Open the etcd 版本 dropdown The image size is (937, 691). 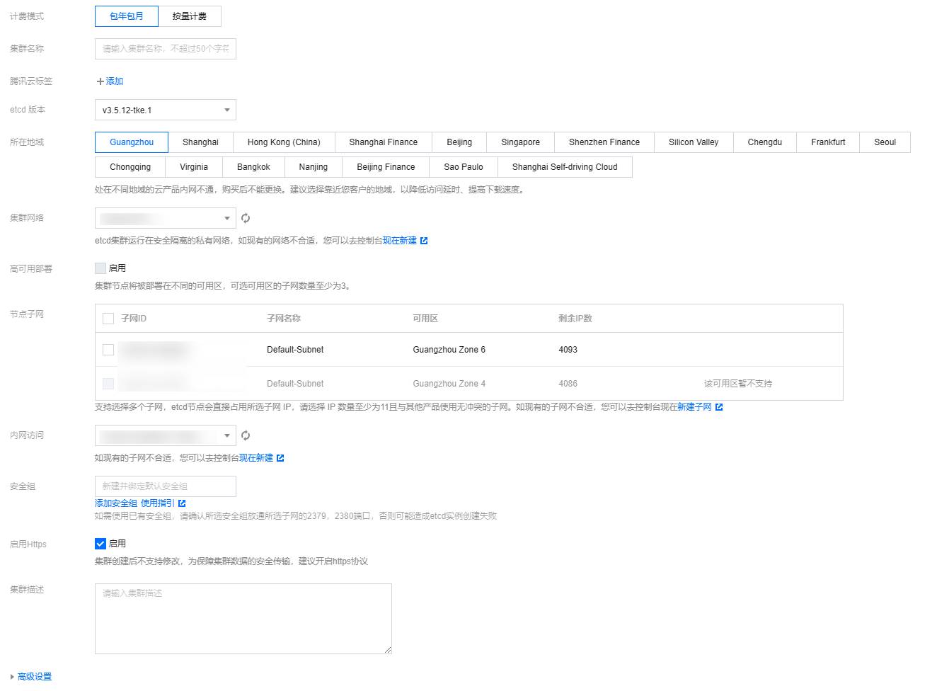click(166, 110)
